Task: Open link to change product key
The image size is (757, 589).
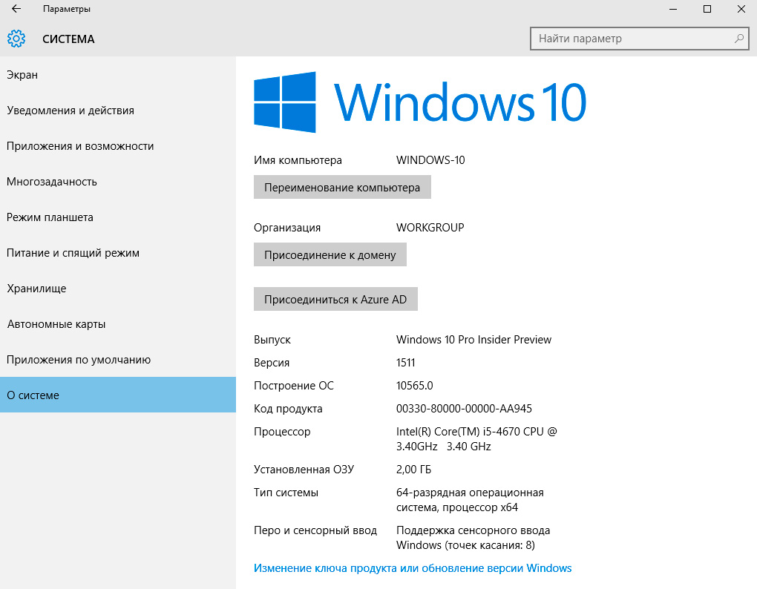Action: coord(413,568)
